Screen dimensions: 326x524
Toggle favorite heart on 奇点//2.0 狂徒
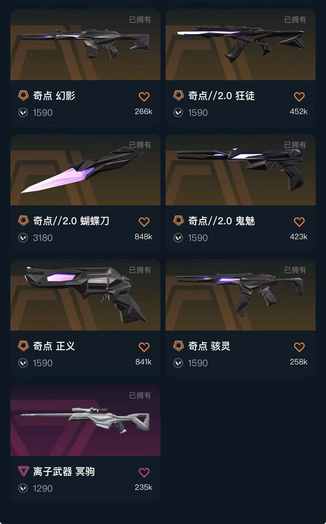click(x=299, y=97)
